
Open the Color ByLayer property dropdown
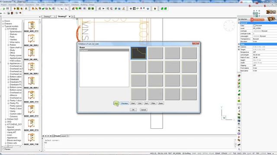click(264, 26)
